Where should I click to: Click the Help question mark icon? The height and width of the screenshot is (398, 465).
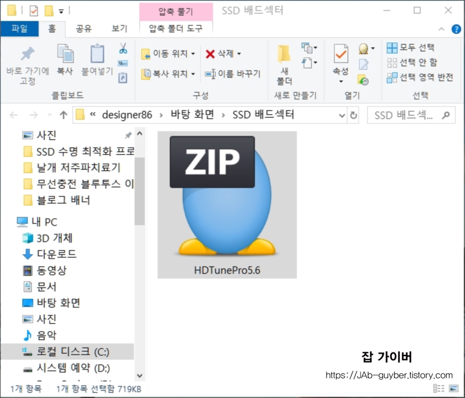point(456,29)
